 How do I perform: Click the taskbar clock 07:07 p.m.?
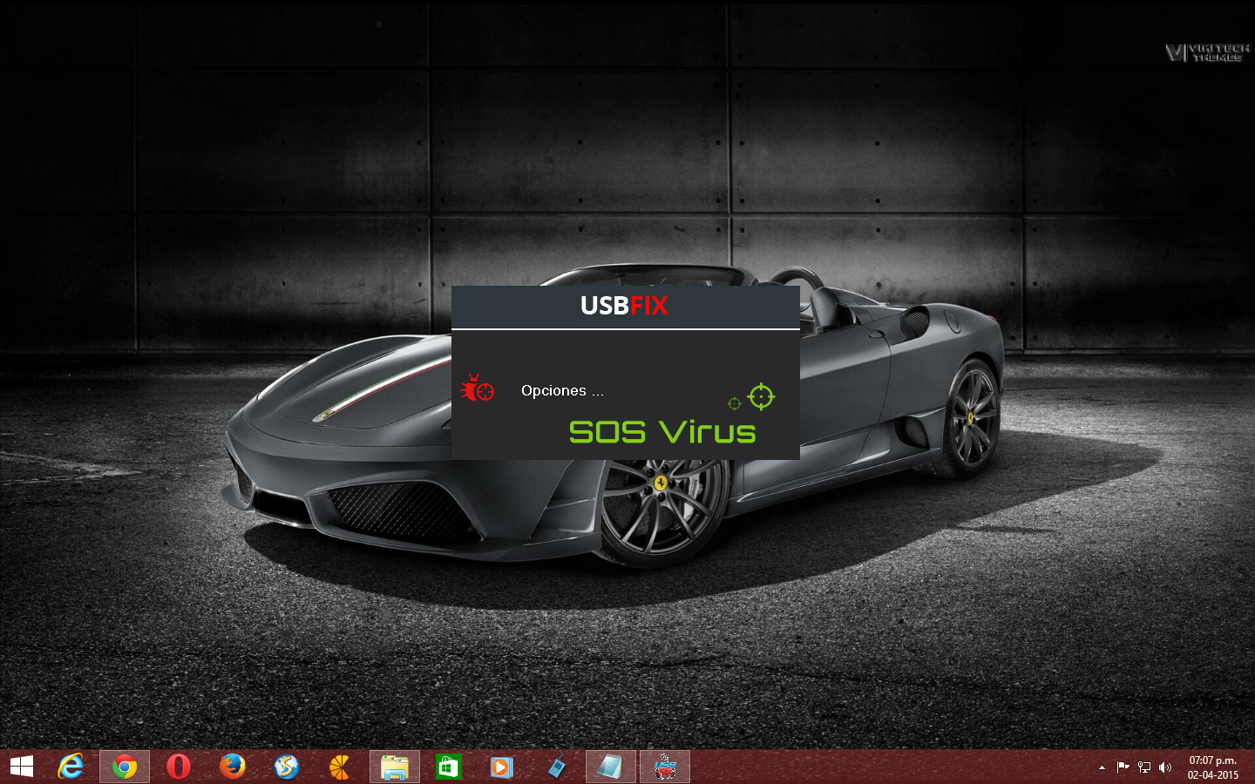1212,760
